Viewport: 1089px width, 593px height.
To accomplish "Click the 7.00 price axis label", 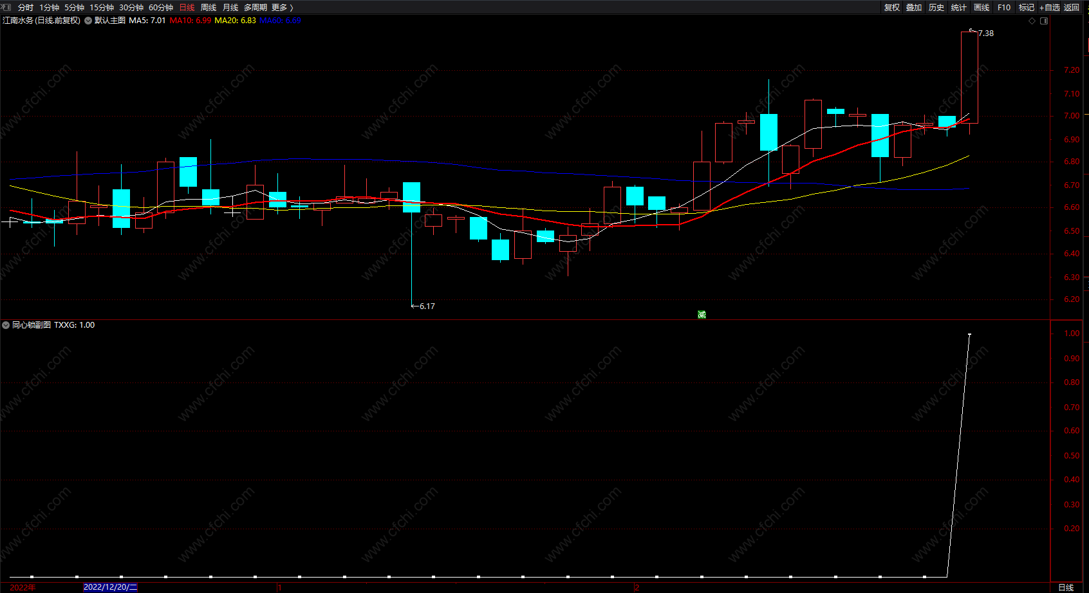I will coord(1072,116).
